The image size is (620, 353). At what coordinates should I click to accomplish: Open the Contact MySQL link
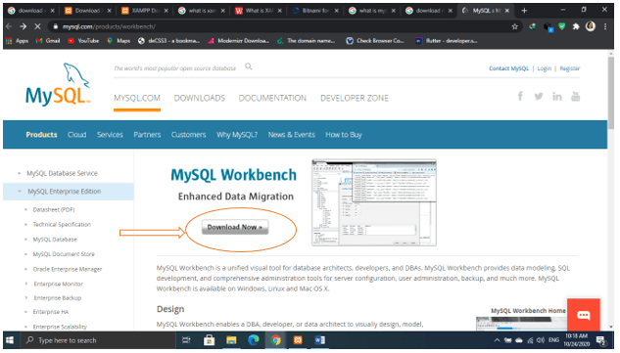(x=510, y=68)
